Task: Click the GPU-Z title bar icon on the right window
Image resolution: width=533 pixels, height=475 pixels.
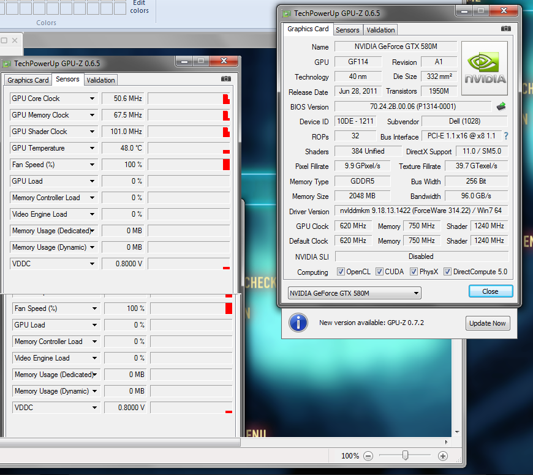Action: point(287,13)
